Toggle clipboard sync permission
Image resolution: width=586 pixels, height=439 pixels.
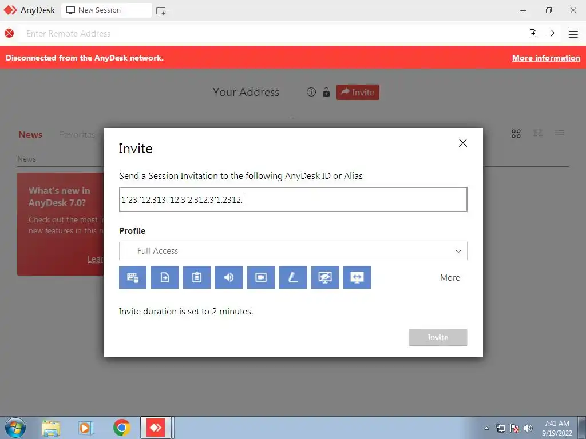point(197,277)
